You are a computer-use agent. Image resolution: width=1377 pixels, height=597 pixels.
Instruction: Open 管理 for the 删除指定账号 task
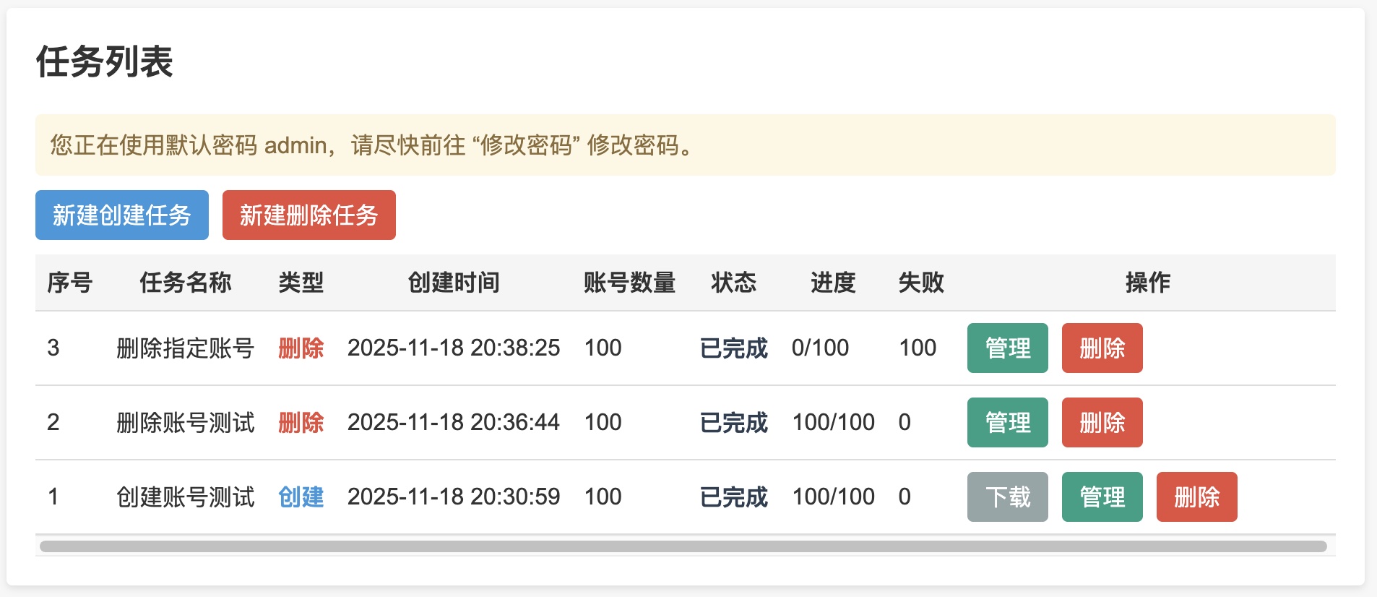1007,348
